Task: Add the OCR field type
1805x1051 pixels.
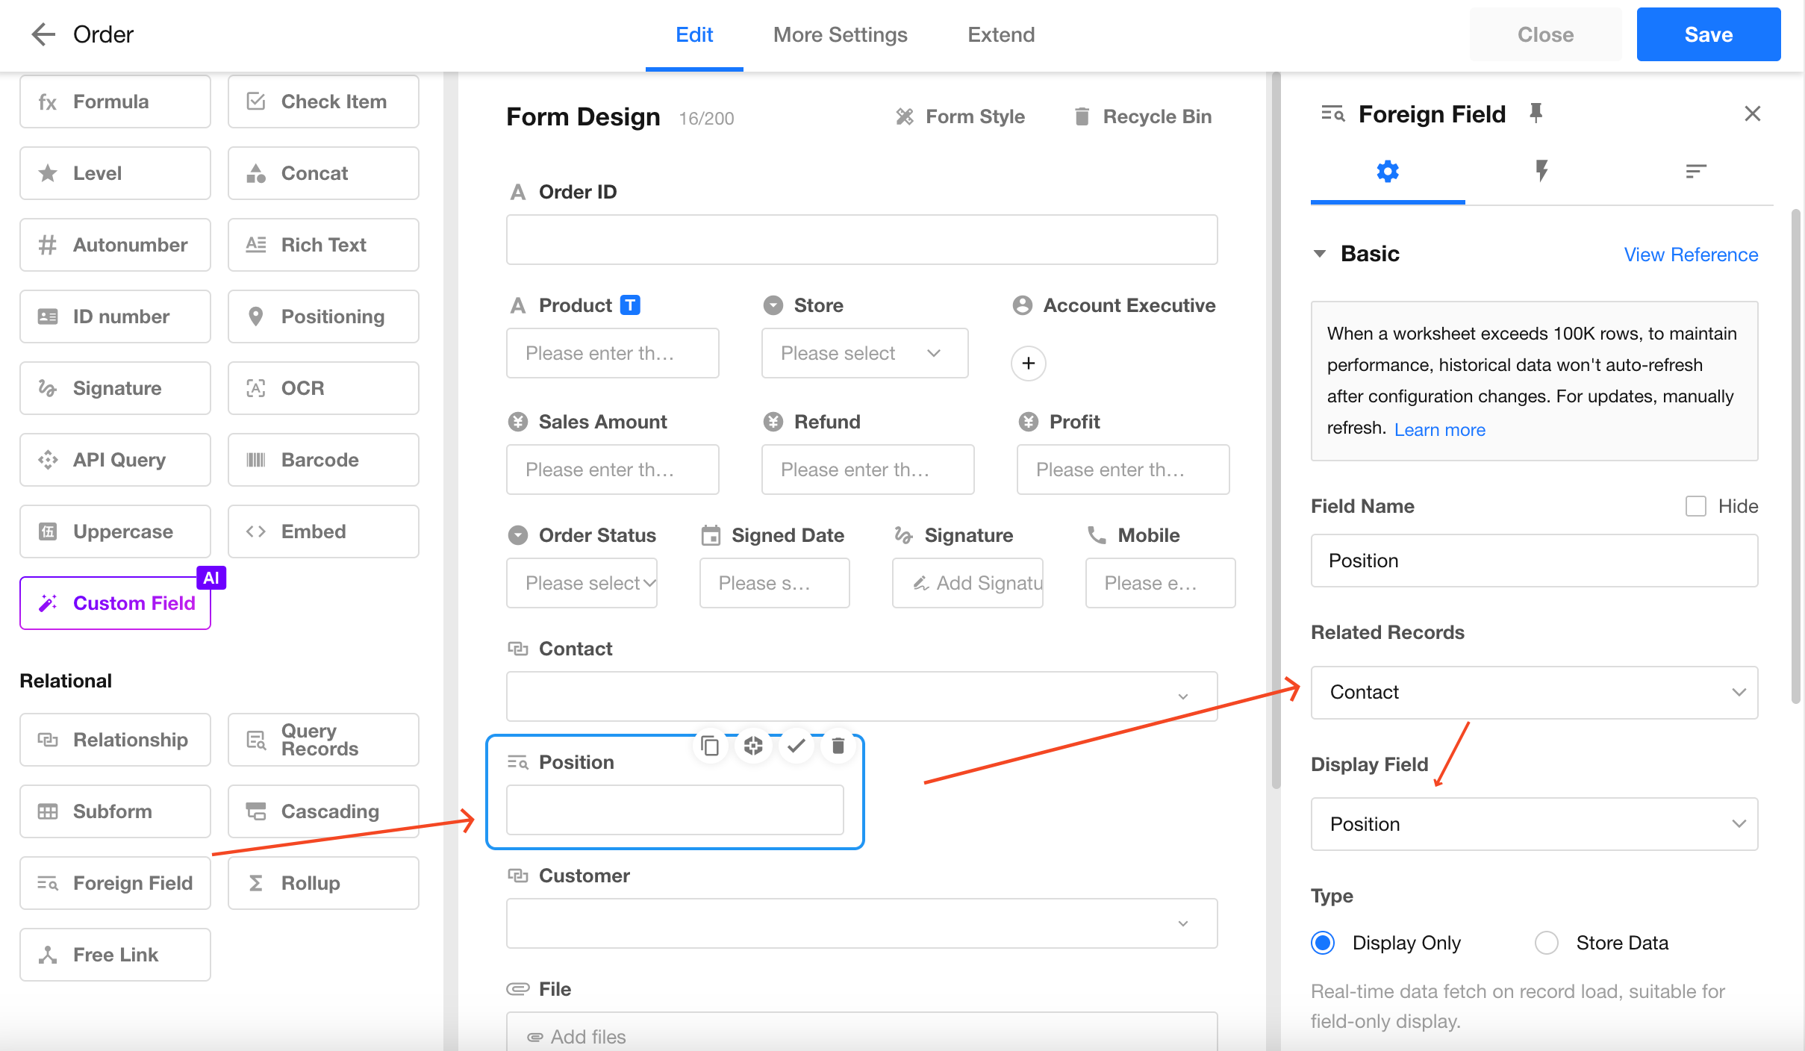Action: [x=323, y=388]
